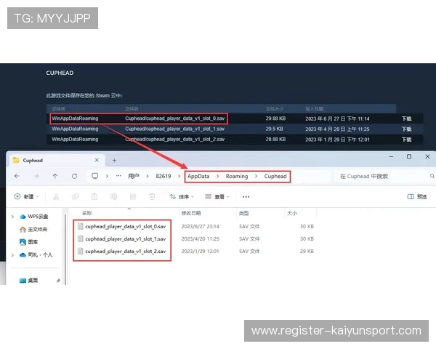The image size is (436, 349).
Task: Click the computer icon in address bar
Action: pos(94,176)
